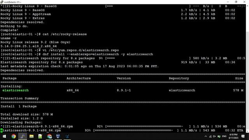Restore down the PuTTY window
Screen dimensions: 249x140
point(236,2)
